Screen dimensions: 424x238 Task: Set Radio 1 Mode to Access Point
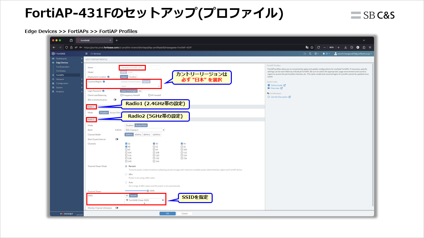(x=115, y=112)
